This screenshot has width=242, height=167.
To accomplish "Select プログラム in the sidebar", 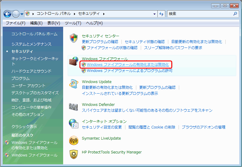I will coord(21,79).
